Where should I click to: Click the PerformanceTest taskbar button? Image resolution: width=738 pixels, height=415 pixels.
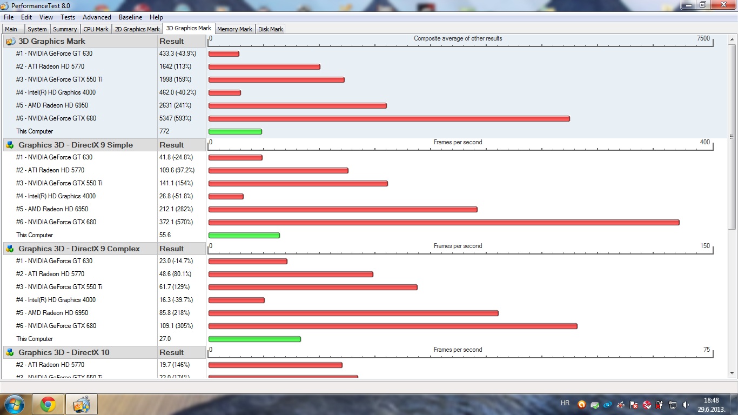(81, 404)
